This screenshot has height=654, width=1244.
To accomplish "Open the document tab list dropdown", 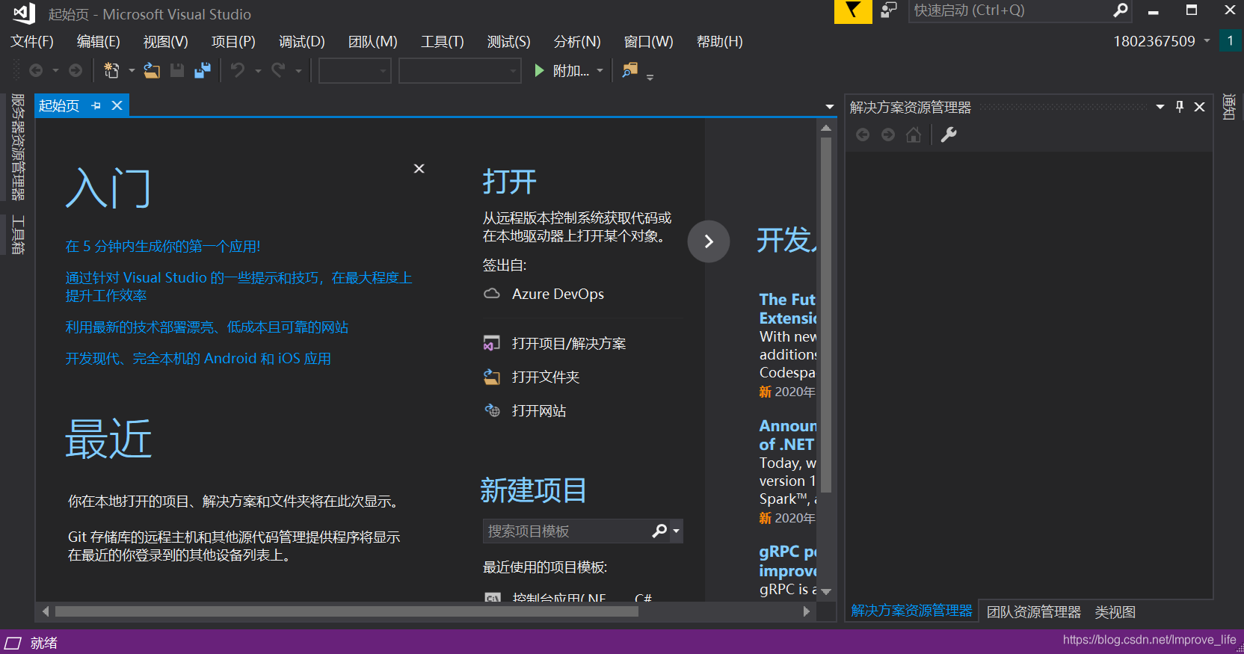I will click(830, 107).
